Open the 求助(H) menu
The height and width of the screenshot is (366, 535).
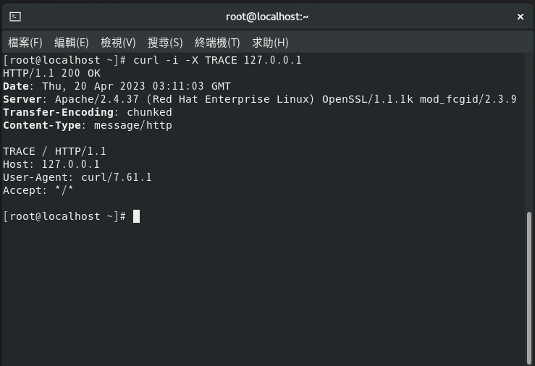point(270,43)
